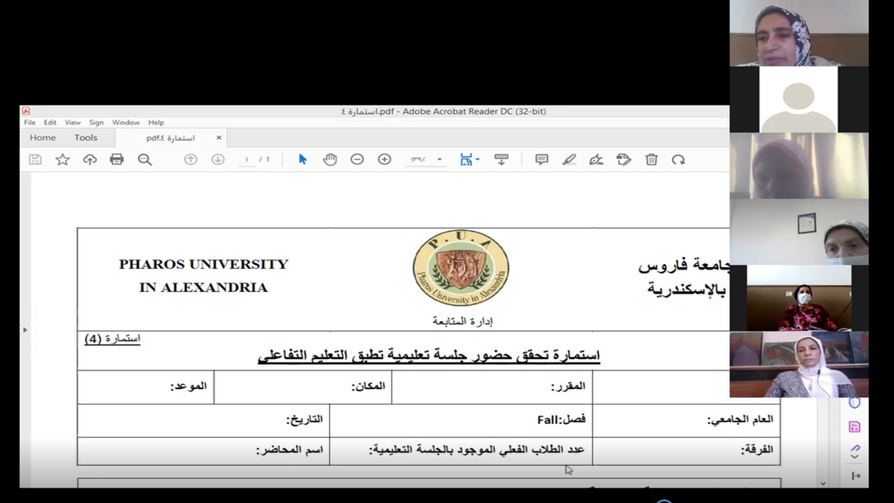The image size is (894, 503).
Task: Add a comment with sticky note icon
Action: (x=541, y=159)
